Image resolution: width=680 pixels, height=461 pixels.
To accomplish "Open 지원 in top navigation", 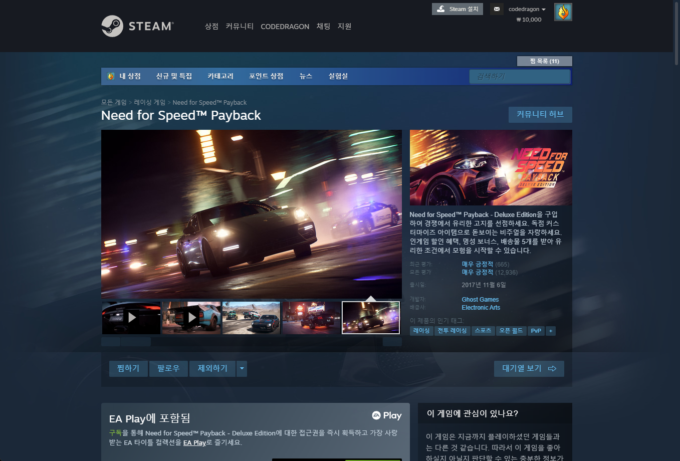I will (x=344, y=26).
